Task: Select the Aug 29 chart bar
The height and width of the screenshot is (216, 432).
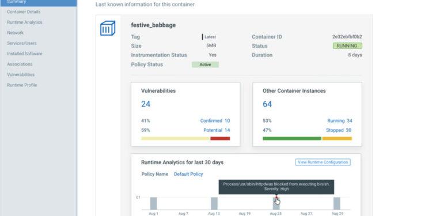Action: tap(337, 203)
